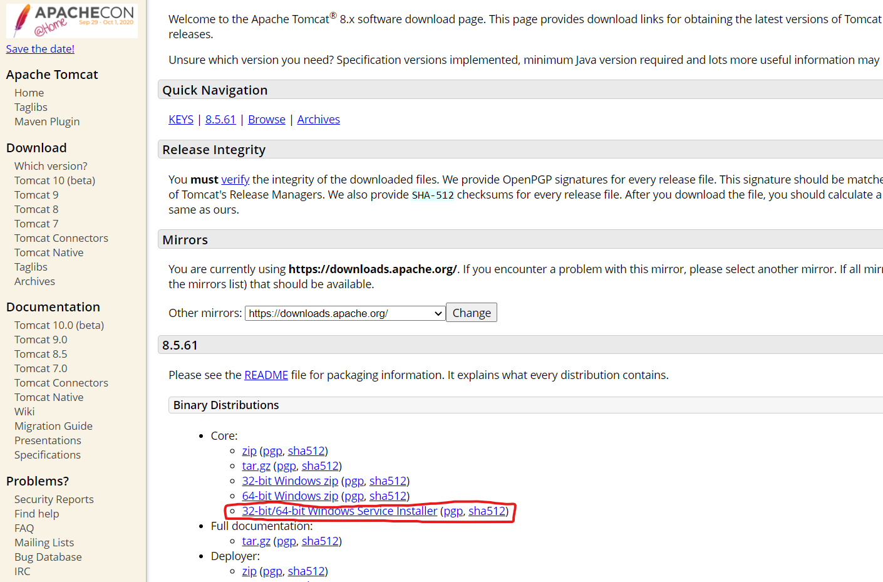Open the Migration Guide link
Image resolution: width=883 pixels, height=582 pixels.
click(x=53, y=426)
